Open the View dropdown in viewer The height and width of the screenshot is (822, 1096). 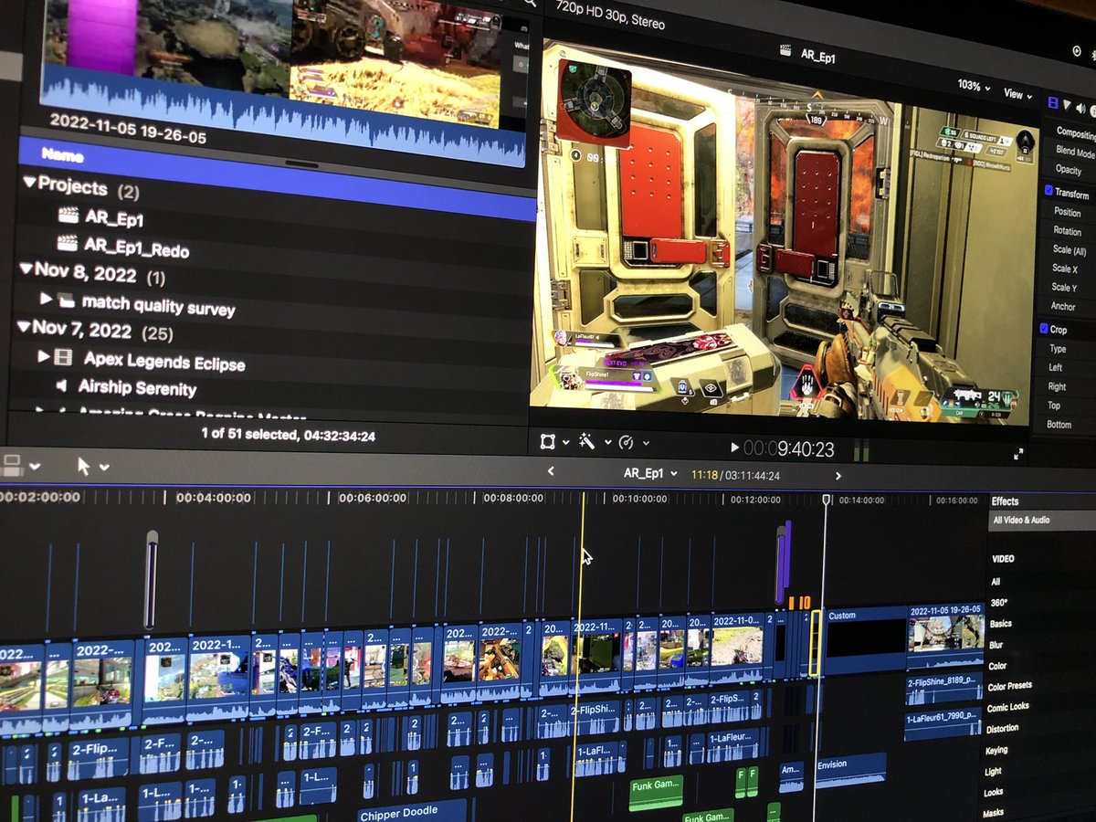pos(1018,94)
